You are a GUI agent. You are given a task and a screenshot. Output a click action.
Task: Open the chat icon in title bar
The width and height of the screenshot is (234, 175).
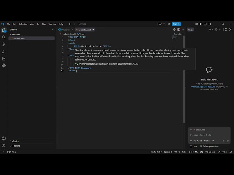click(x=160, y=24)
